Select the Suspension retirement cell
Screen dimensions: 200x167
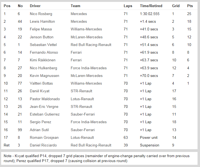click(x=149, y=145)
